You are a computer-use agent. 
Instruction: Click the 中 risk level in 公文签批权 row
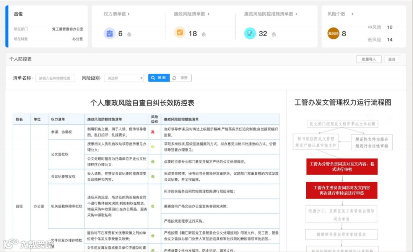[x=153, y=147]
